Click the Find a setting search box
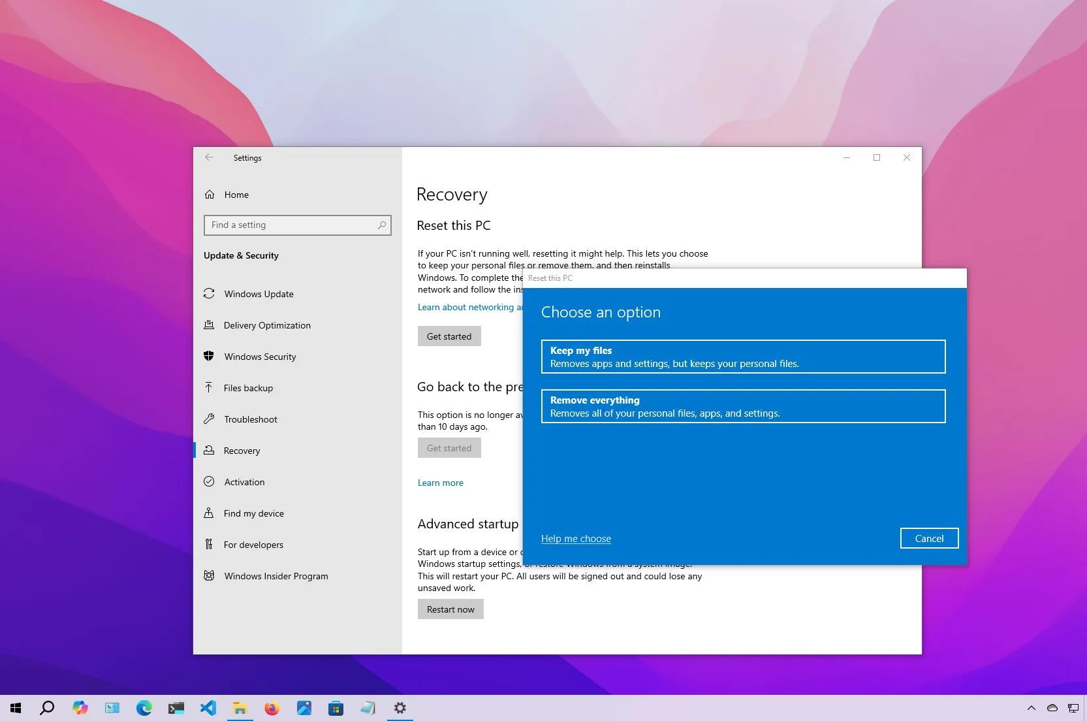Screen dimensions: 1087x721 [x=297, y=225]
